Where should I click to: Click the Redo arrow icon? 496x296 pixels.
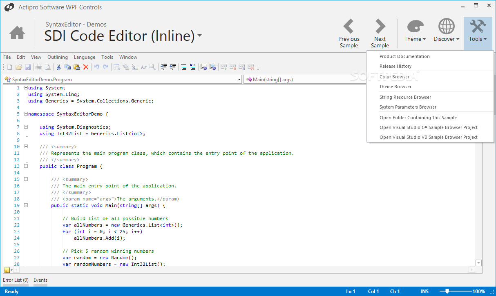(x=106, y=67)
